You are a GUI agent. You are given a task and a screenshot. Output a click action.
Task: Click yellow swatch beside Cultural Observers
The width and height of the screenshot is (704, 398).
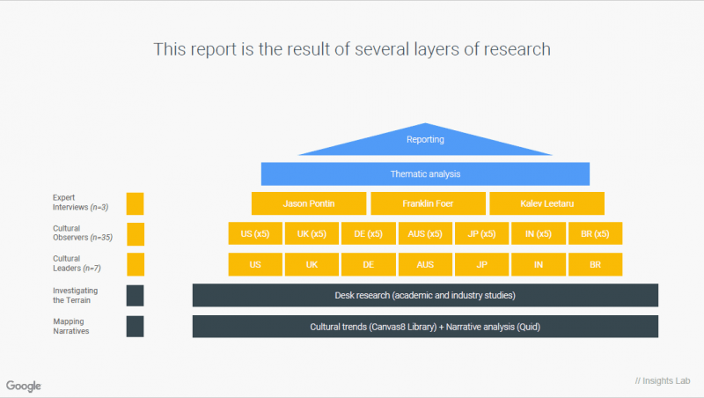[x=135, y=233]
